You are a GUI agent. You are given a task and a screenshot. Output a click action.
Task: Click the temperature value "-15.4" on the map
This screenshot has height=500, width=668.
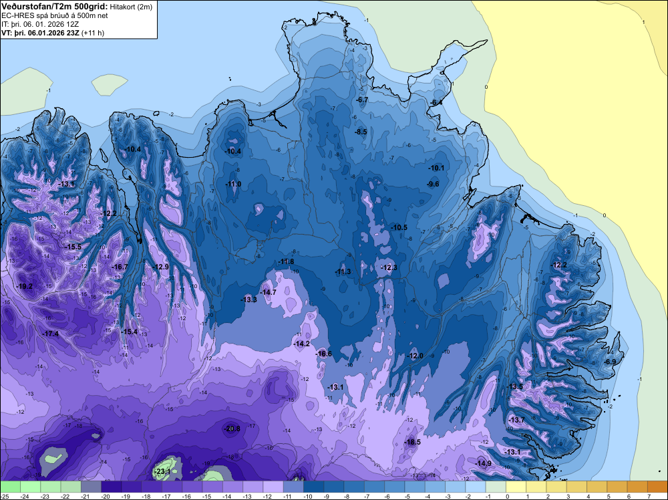pos(130,332)
